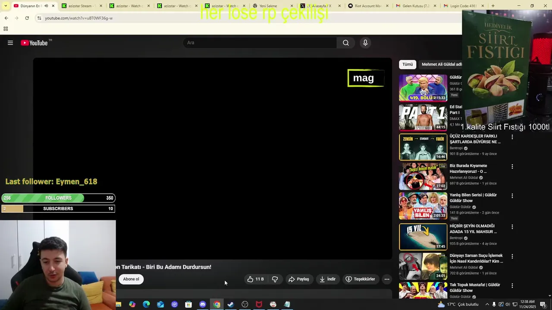Click the tray microphone icon
This screenshot has height=310, width=552.
tap(494, 304)
